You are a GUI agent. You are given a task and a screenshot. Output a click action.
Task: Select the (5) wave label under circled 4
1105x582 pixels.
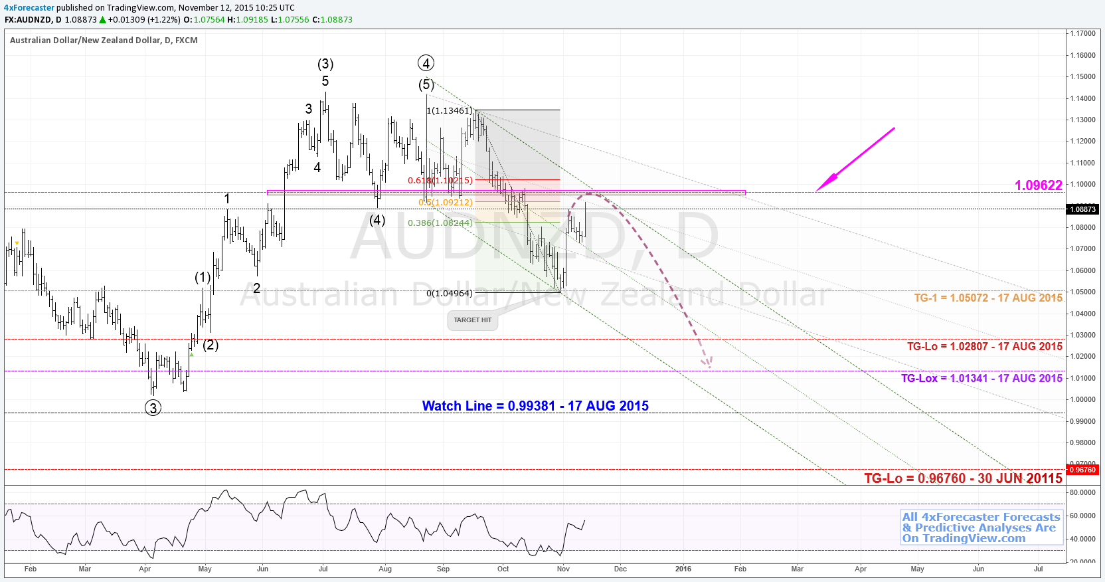click(x=426, y=85)
